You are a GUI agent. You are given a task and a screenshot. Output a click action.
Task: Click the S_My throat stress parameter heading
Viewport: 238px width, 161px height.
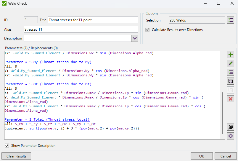48,62
